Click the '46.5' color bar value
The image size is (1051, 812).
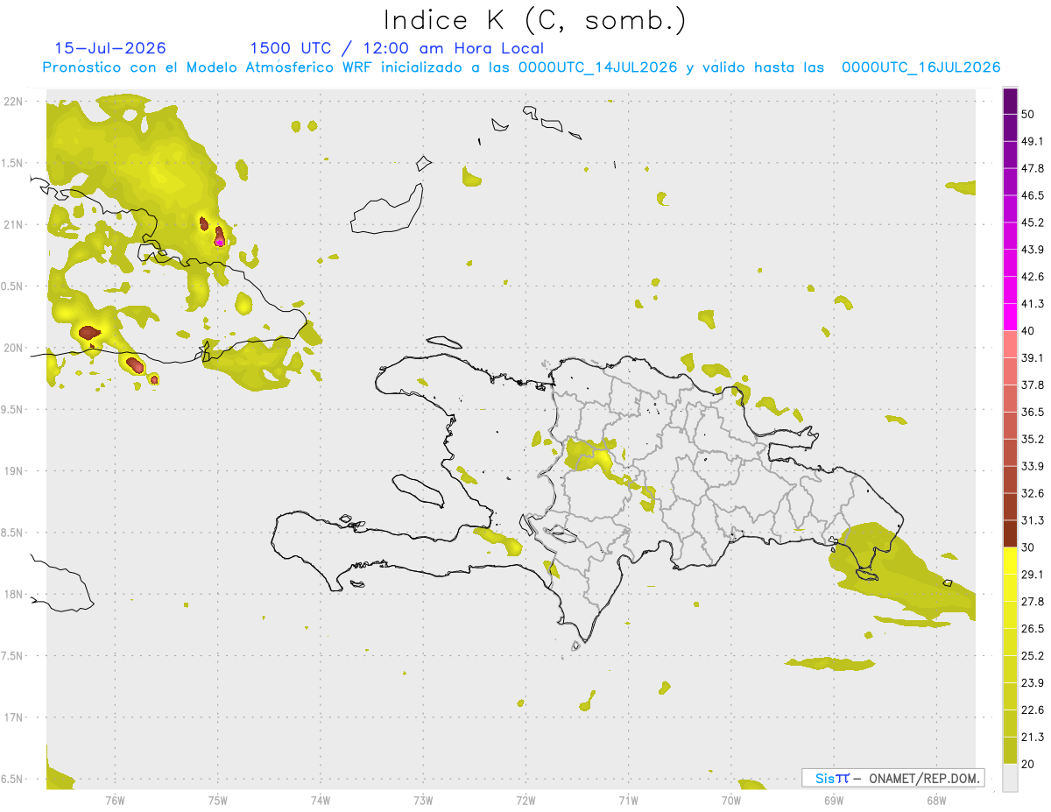point(1033,195)
